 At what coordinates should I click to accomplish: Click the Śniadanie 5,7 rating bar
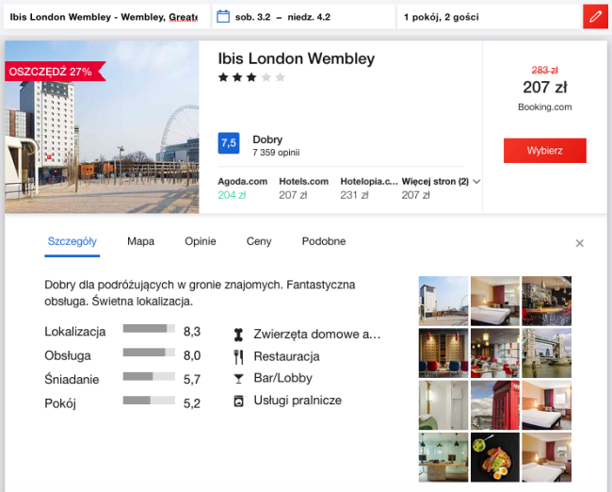pos(149,376)
